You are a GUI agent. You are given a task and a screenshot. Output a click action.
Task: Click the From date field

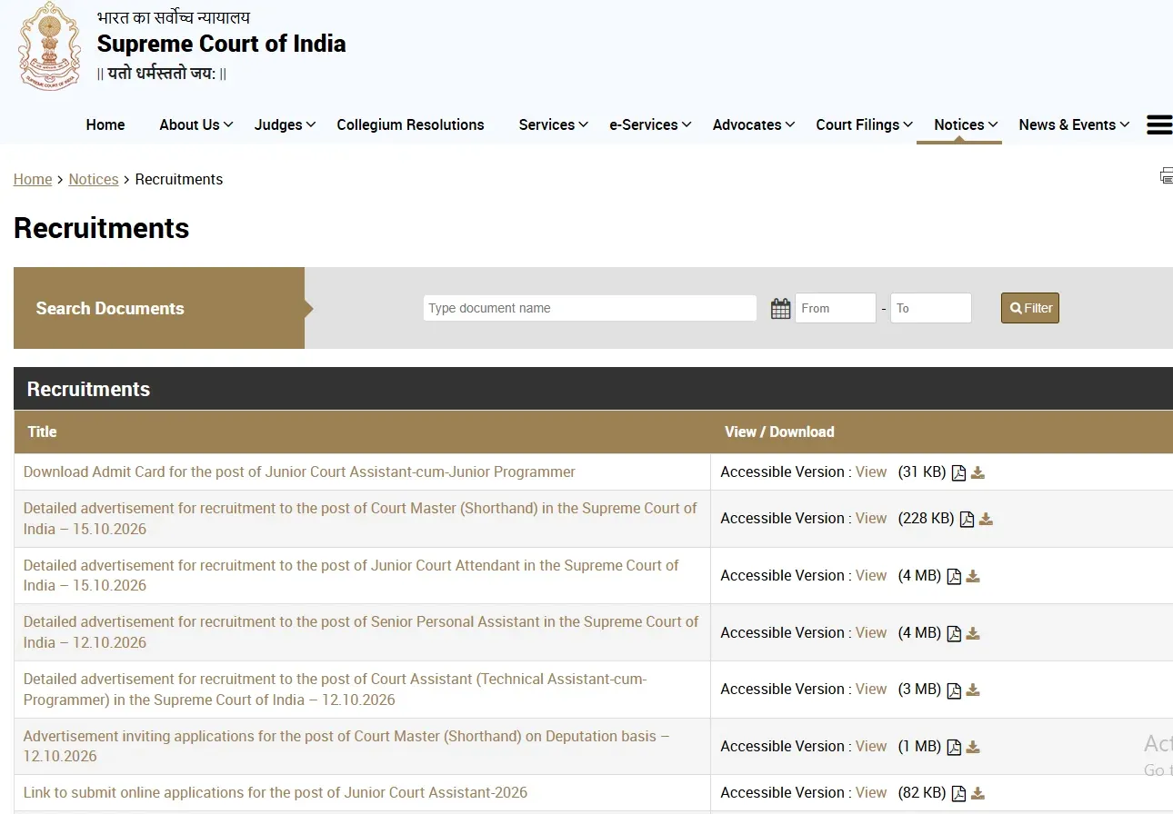point(836,308)
